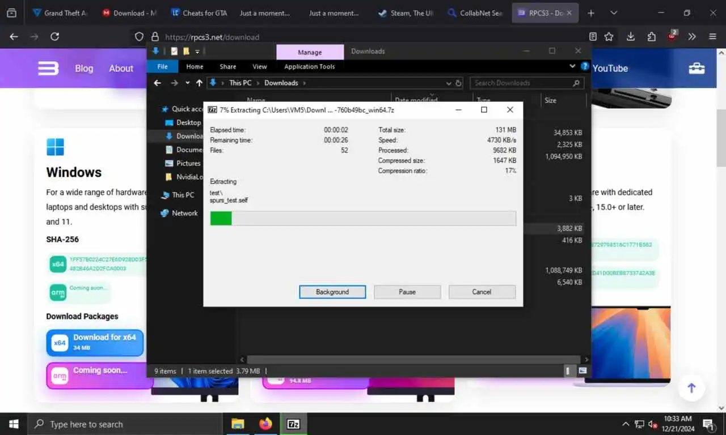Click Download for x64 button
This screenshot has width=726, height=435.
tap(95, 343)
